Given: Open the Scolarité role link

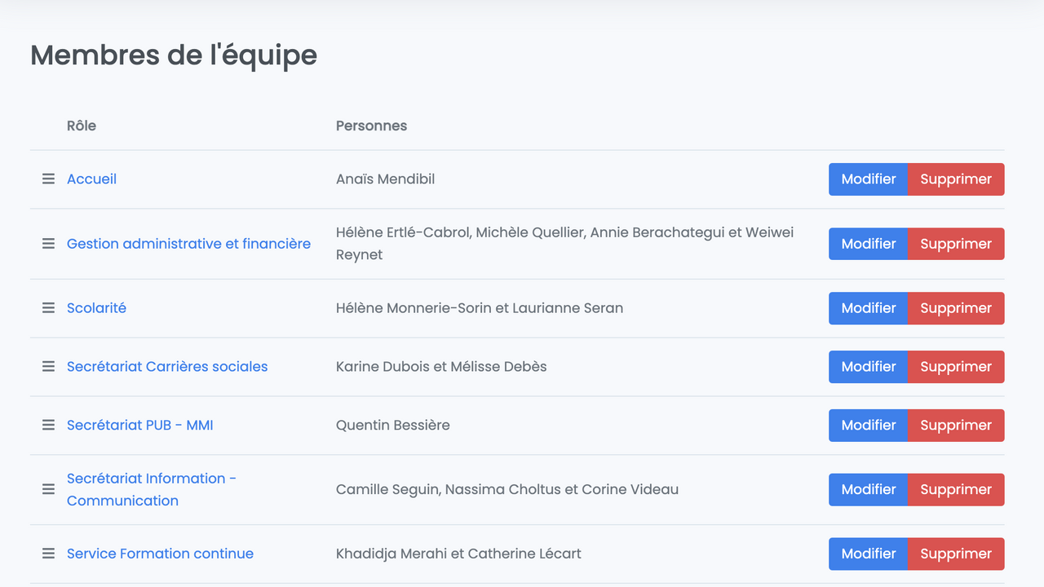Looking at the screenshot, I should click(96, 308).
